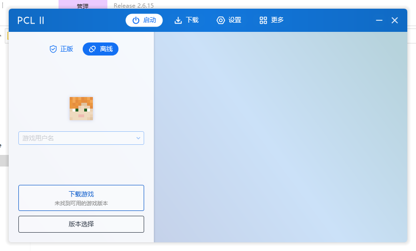The image size is (416, 251).
Task: Minimize the PCL II window
Action: (379, 20)
